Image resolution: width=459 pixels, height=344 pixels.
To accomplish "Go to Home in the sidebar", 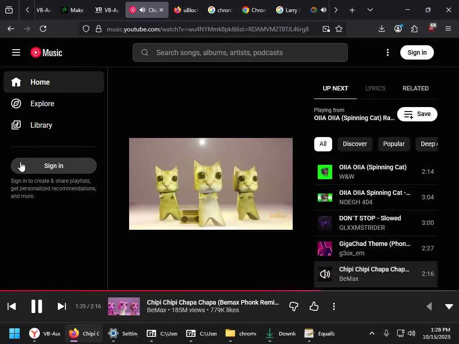I will 54,82.
